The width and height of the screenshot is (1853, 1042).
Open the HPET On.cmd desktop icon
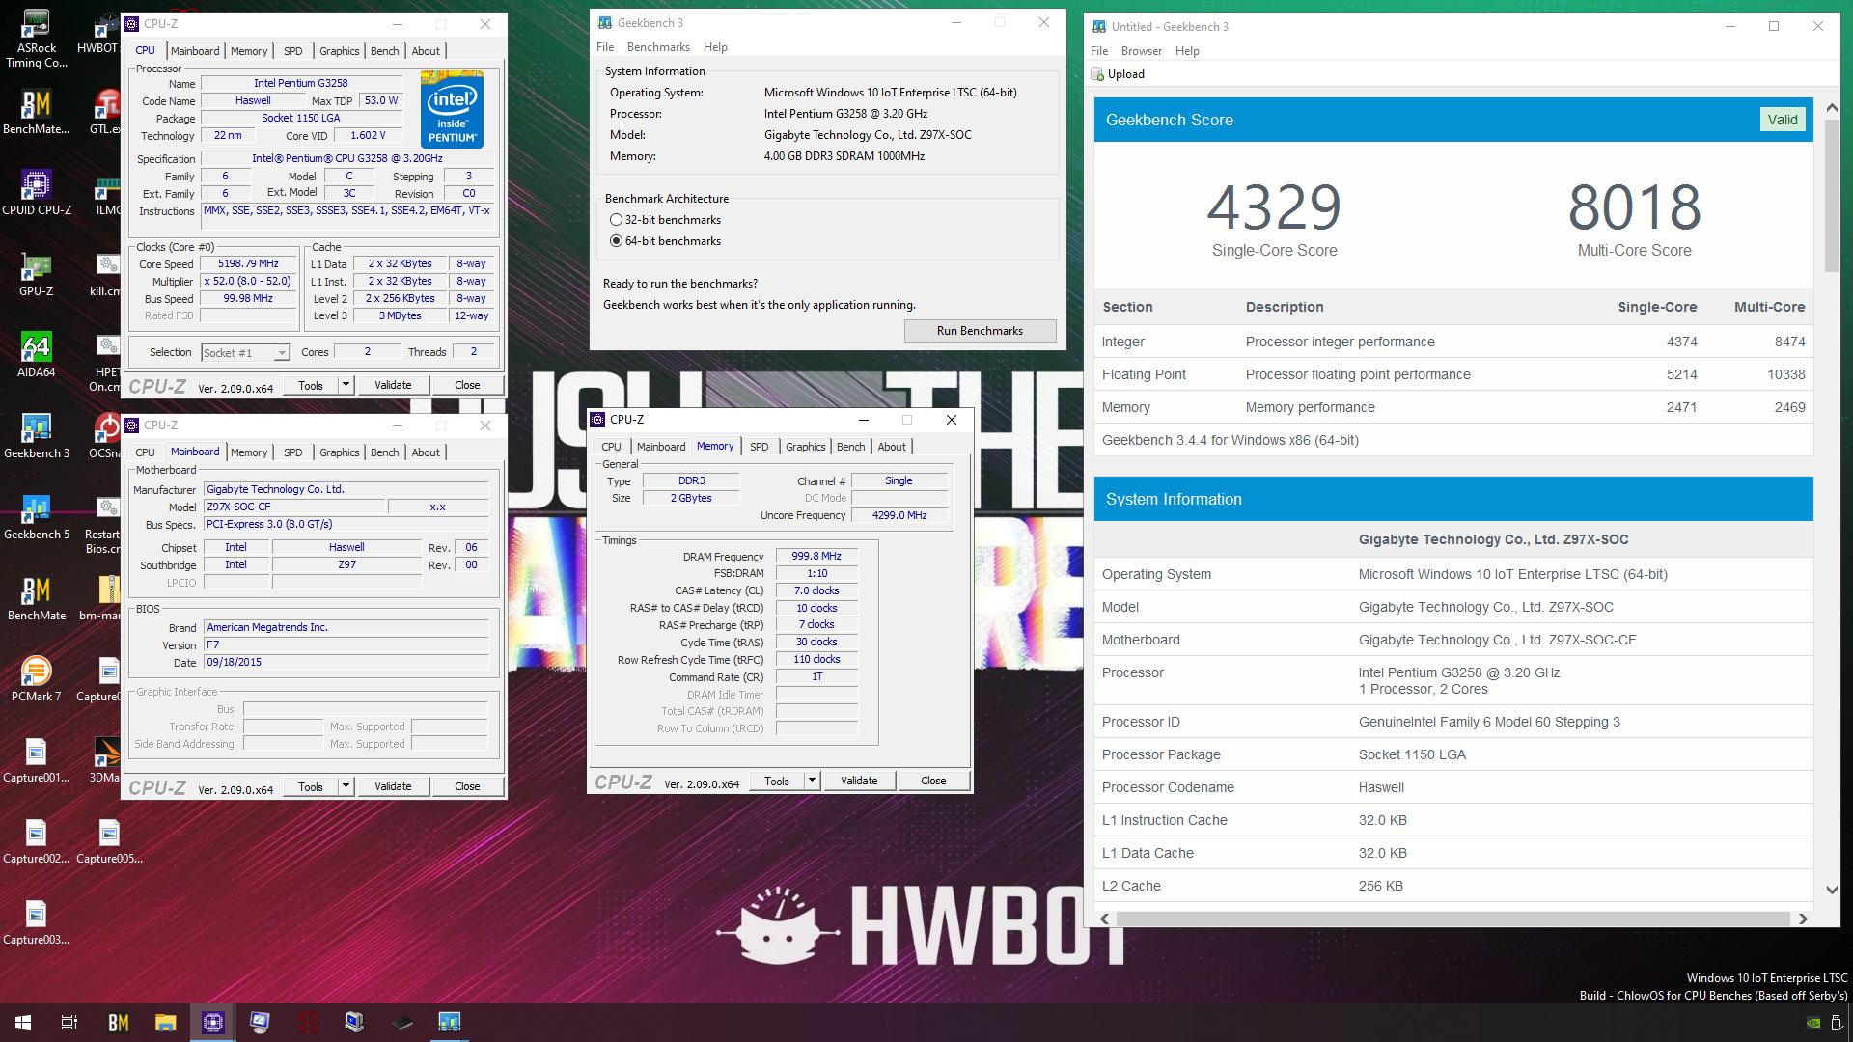pyautogui.click(x=106, y=363)
